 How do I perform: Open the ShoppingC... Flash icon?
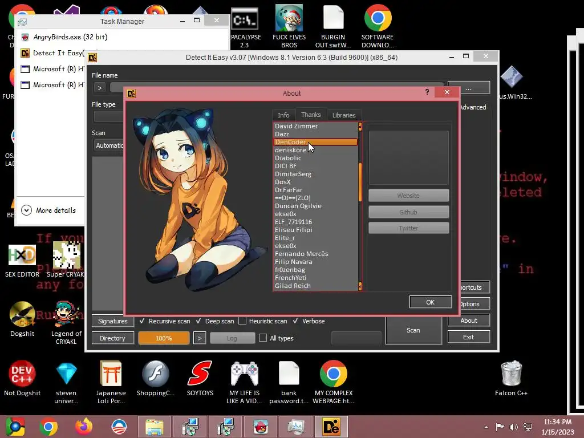(x=155, y=378)
